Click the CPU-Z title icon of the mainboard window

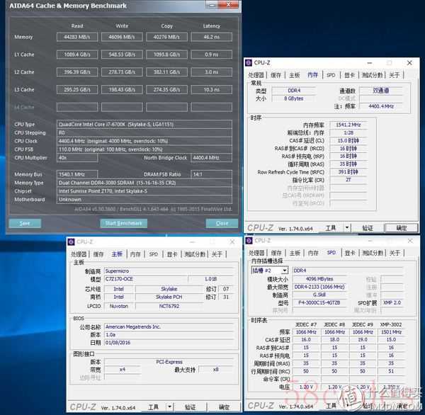pyautogui.click(x=72, y=241)
